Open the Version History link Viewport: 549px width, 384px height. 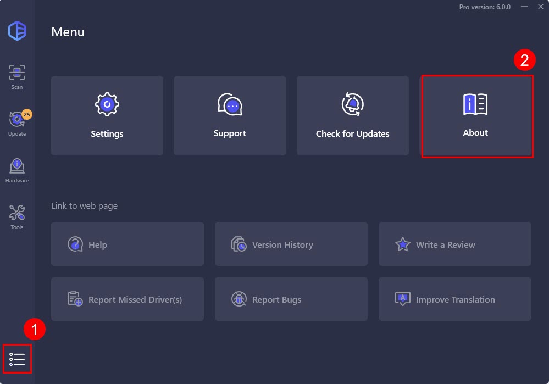click(291, 244)
